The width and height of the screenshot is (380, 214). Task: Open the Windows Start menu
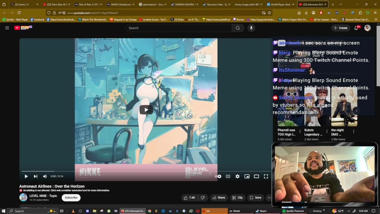coord(3,211)
